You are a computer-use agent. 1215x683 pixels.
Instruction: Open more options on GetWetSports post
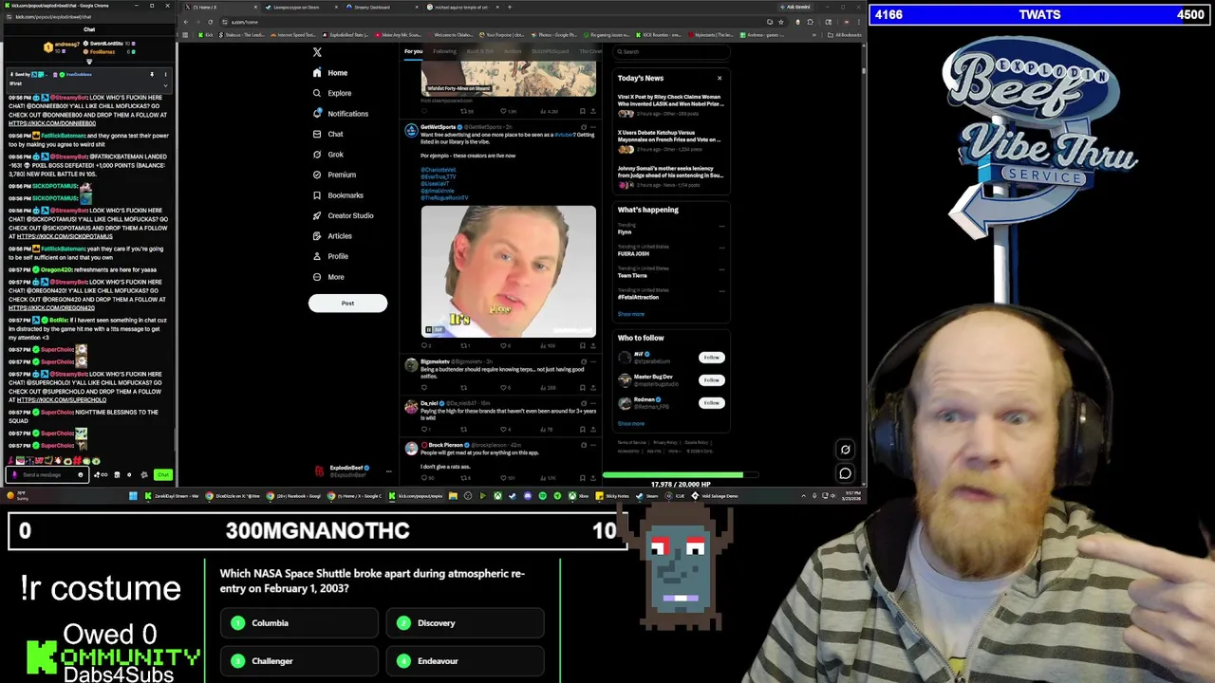click(x=593, y=127)
